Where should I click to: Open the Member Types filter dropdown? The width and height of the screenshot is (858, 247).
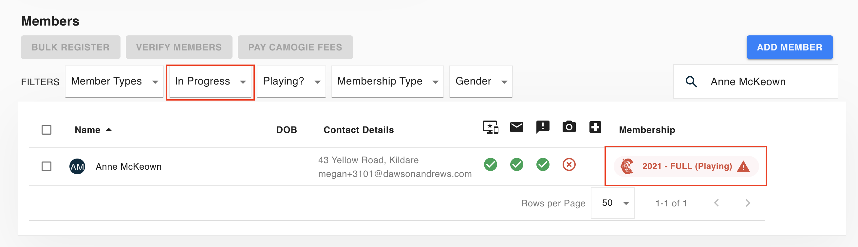click(114, 82)
